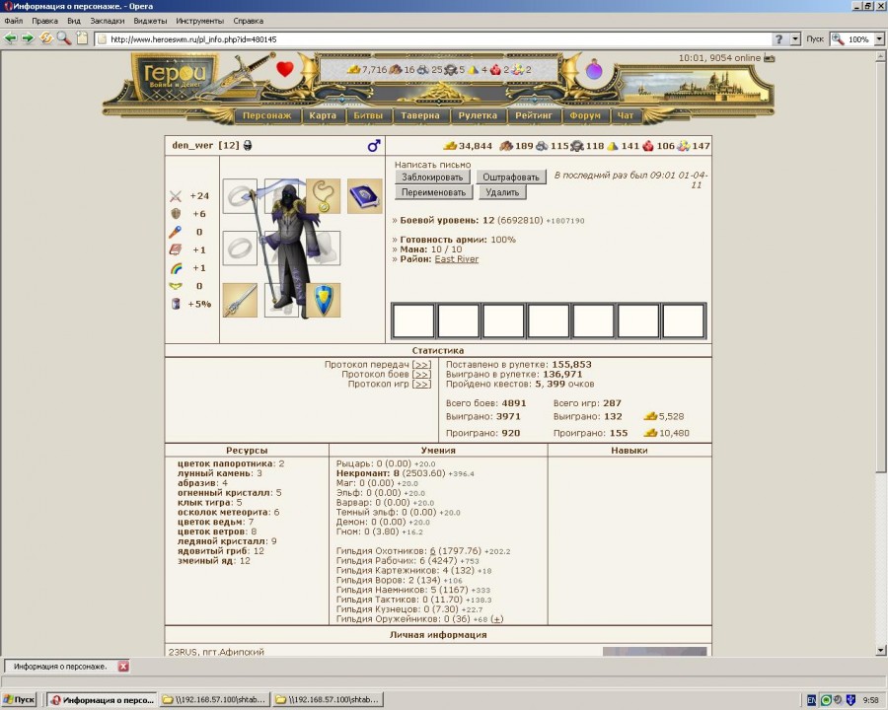Click the Гильдия Охотников level 6 link
Screen dimensions: 888x710
(433, 551)
